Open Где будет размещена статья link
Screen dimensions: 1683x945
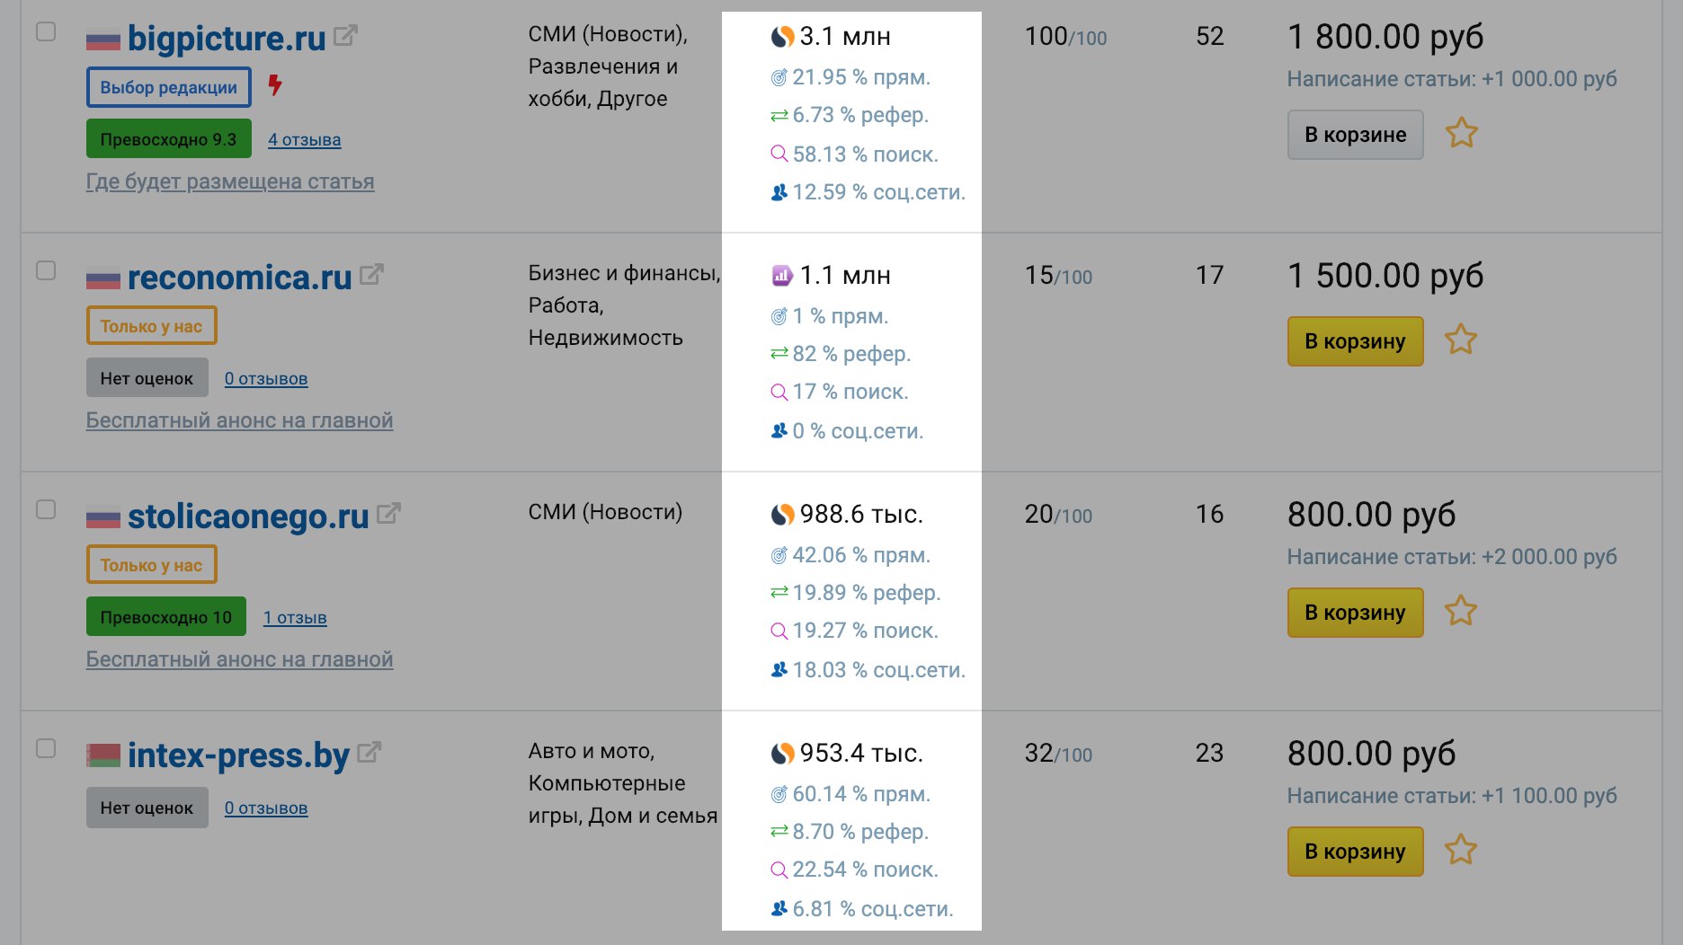coord(230,181)
